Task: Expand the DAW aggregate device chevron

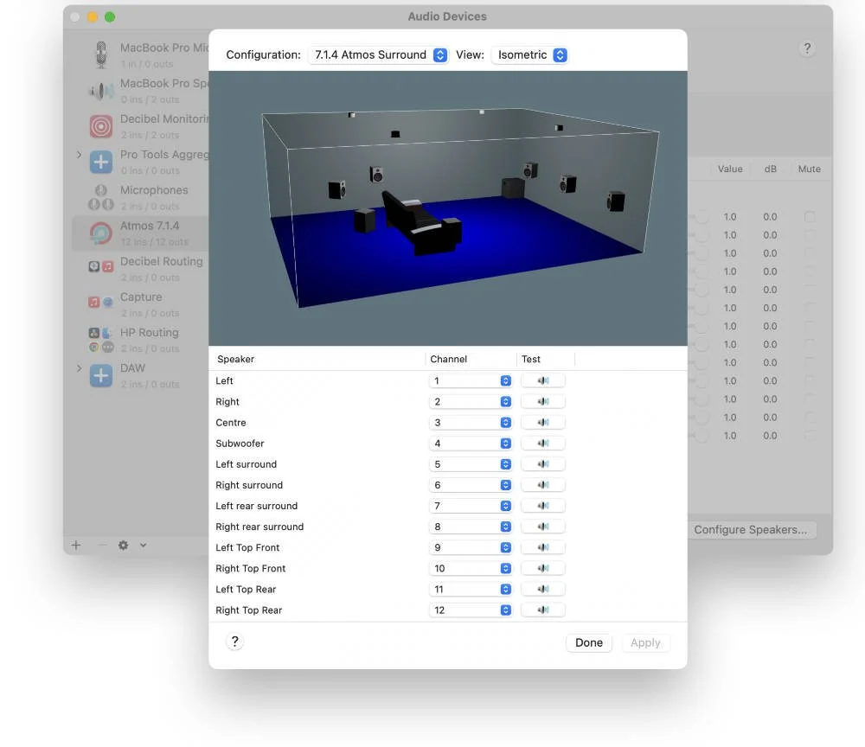Action: pyautogui.click(x=79, y=368)
